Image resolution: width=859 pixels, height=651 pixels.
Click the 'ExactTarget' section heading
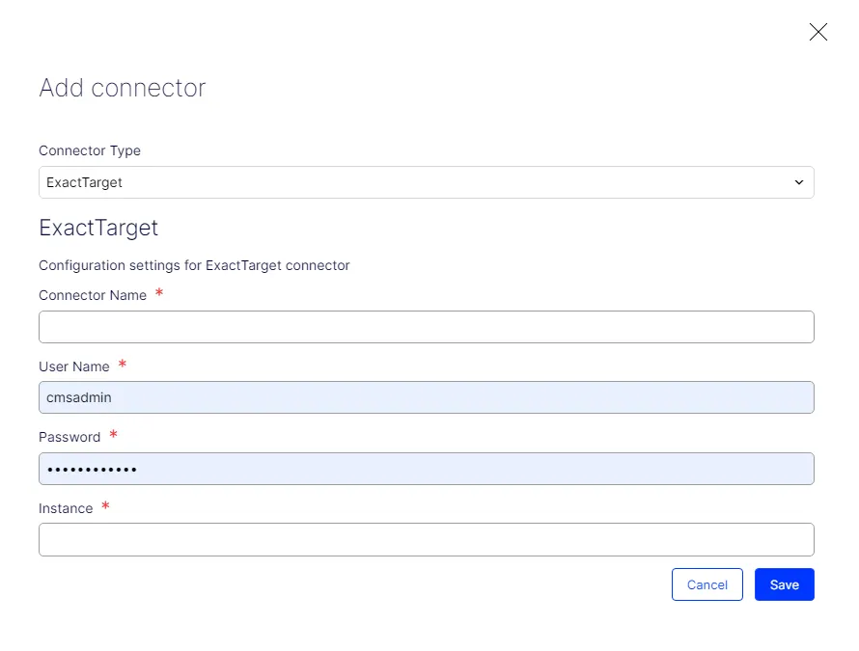98,228
